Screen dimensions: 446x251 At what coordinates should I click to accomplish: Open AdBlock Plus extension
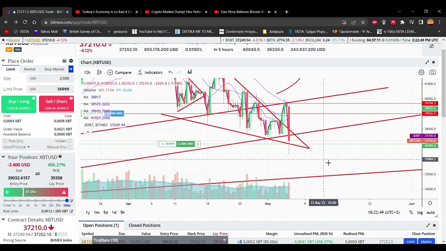[x=375, y=22]
